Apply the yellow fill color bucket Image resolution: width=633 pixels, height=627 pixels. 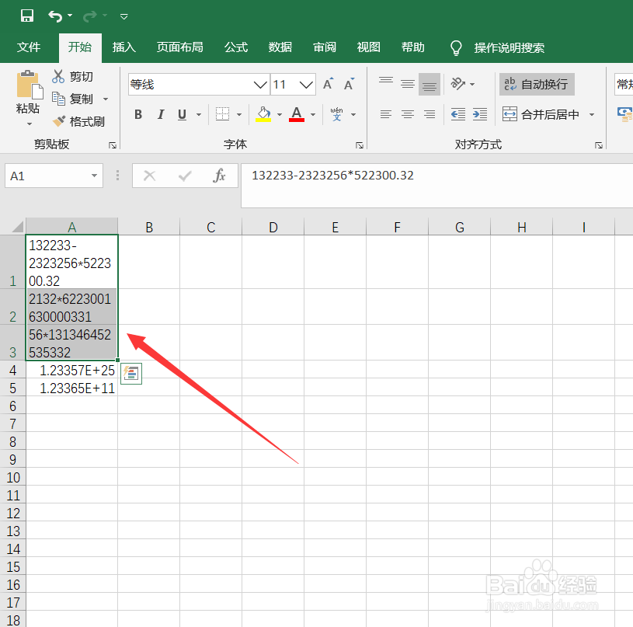(x=263, y=114)
